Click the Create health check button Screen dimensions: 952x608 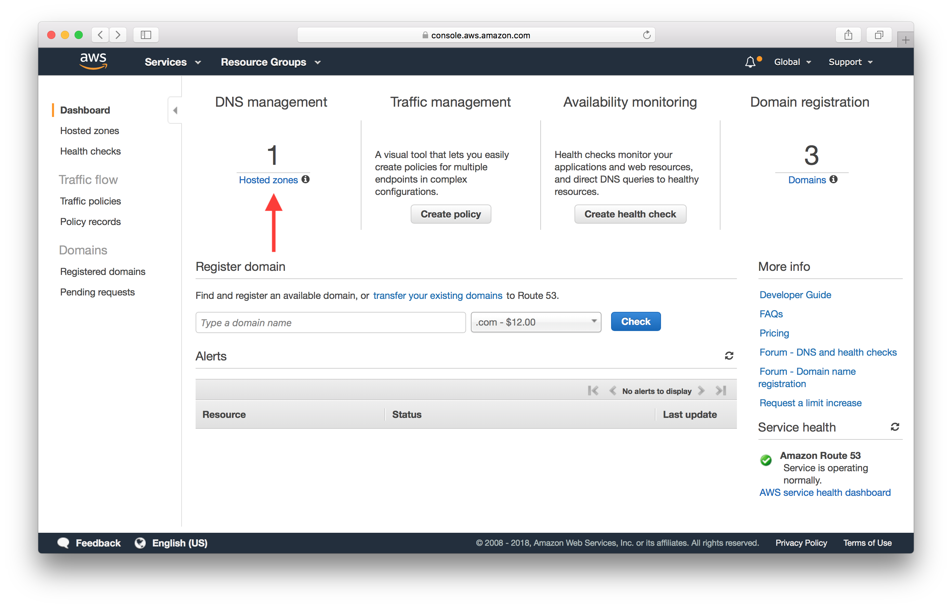tap(630, 214)
